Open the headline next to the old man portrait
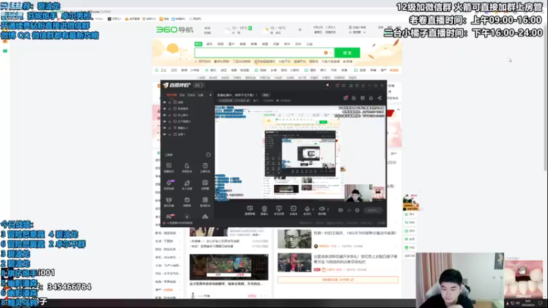The height and width of the screenshot is (308, 548). click(x=355, y=233)
